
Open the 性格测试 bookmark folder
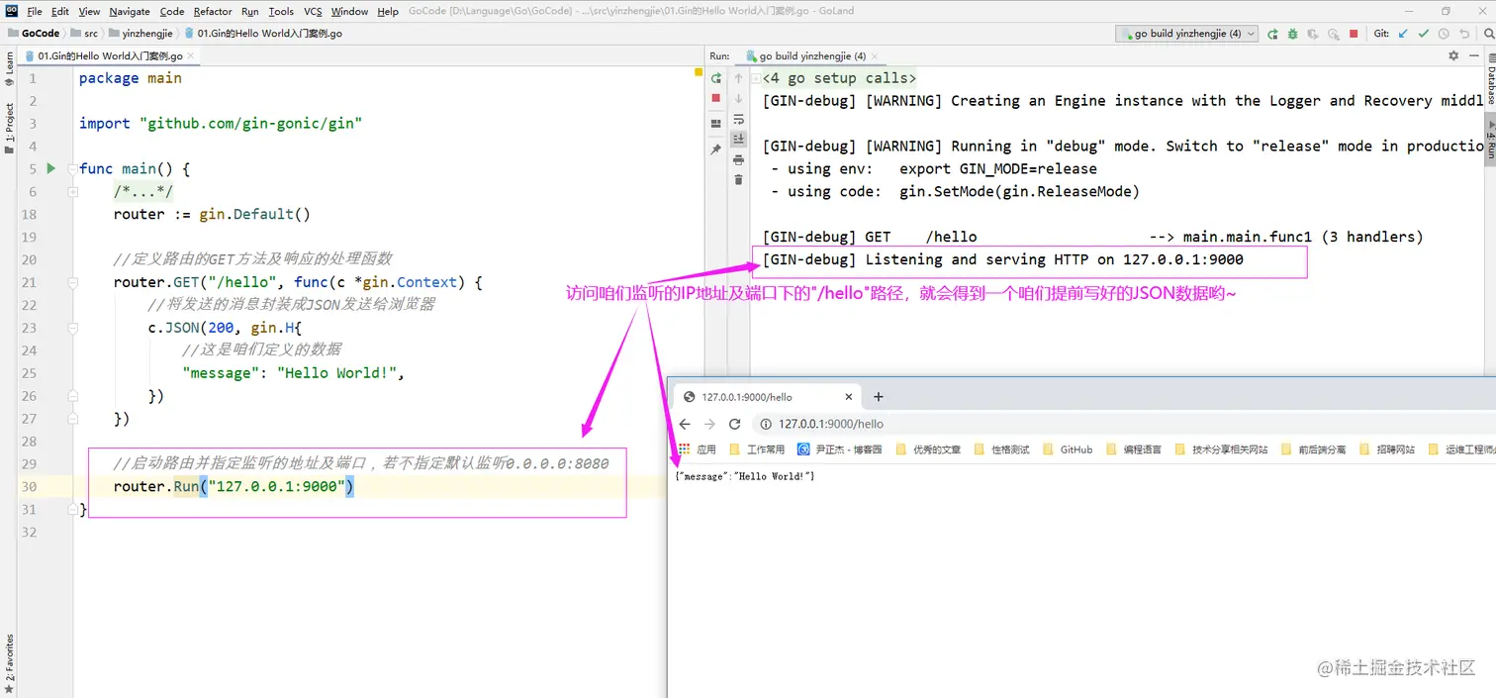pyautogui.click(x=1001, y=449)
